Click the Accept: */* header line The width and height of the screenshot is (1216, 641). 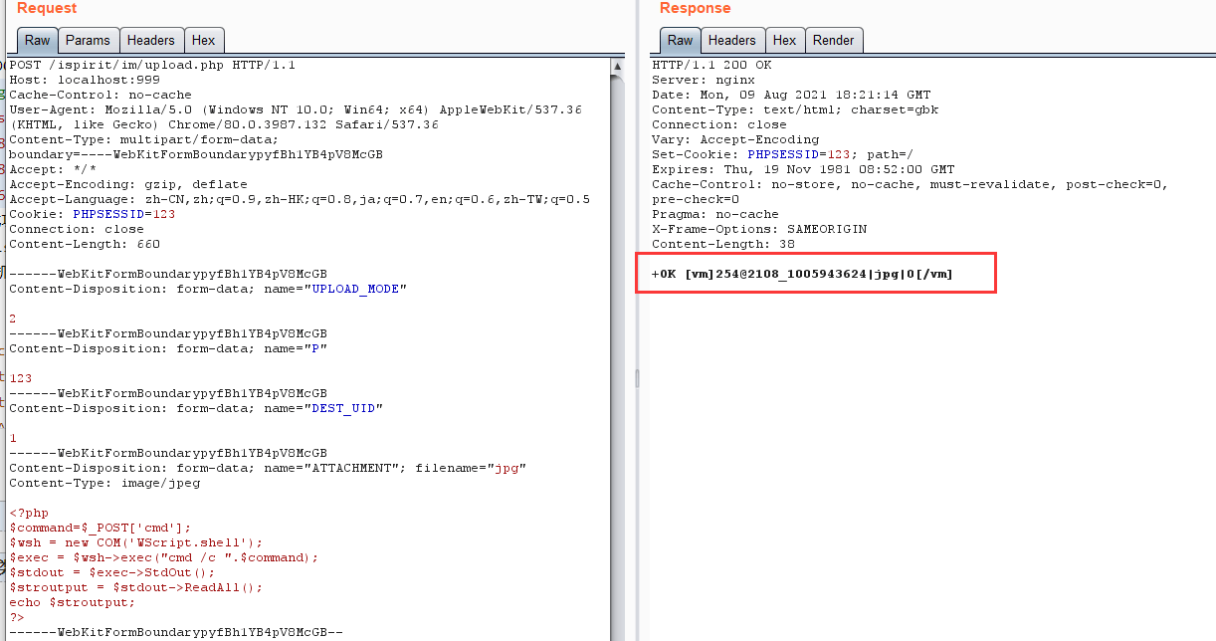(53, 169)
